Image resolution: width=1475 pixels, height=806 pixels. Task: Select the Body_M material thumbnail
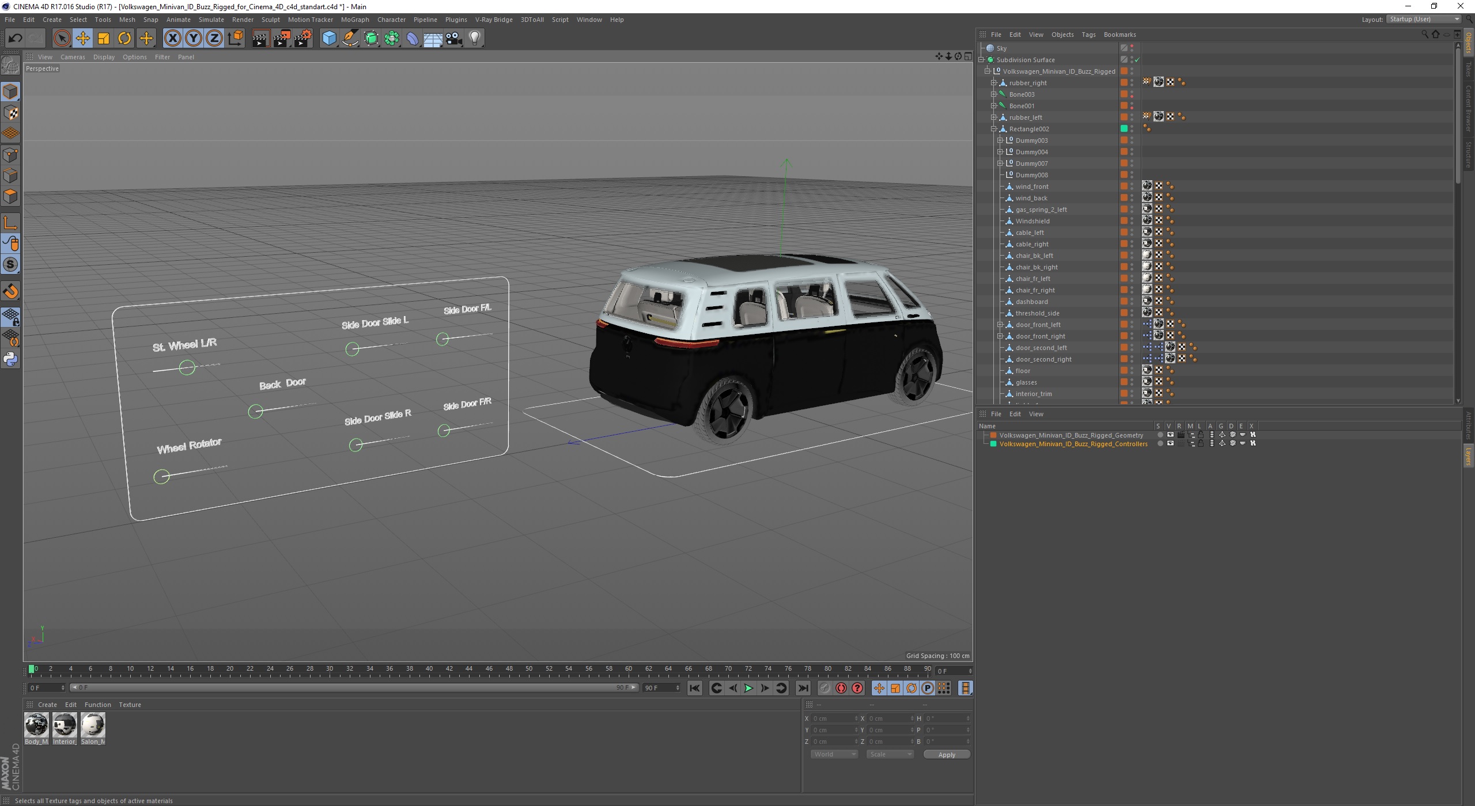[x=36, y=725]
